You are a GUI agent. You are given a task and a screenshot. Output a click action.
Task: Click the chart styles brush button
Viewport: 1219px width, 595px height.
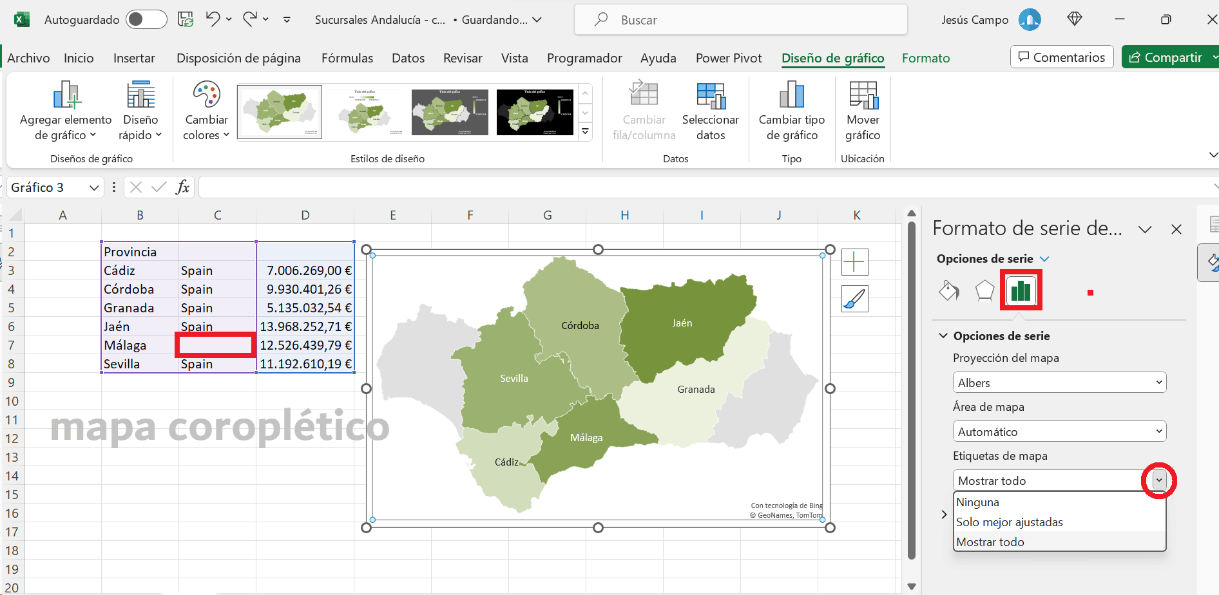coord(854,299)
